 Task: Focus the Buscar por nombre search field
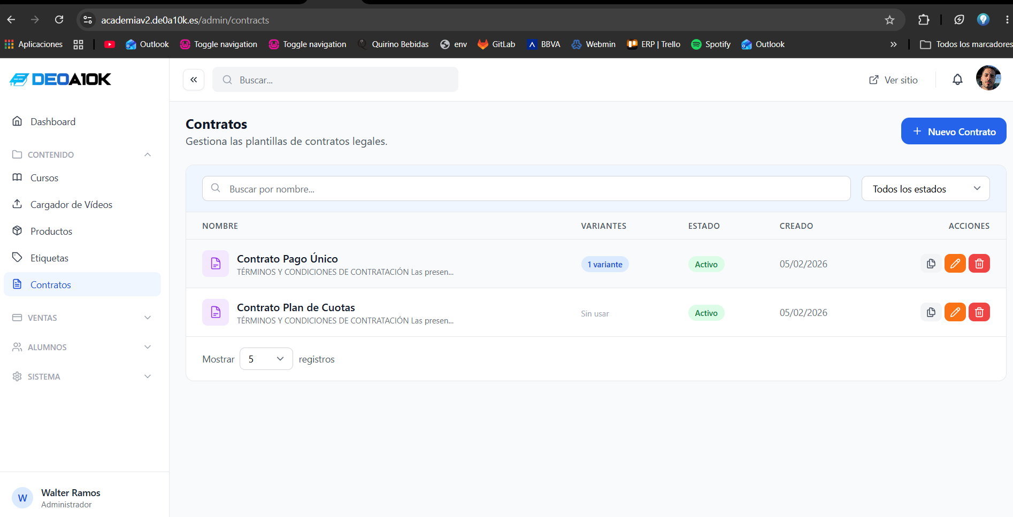click(526, 189)
